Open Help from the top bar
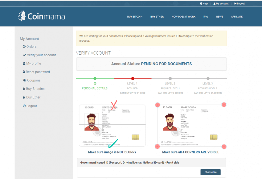Image resolution: width=262 pixels, height=179 pixels. [x=203, y=3]
